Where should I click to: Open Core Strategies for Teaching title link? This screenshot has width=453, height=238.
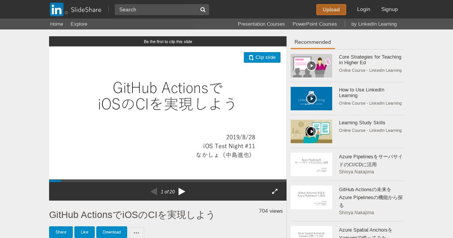[x=370, y=60]
